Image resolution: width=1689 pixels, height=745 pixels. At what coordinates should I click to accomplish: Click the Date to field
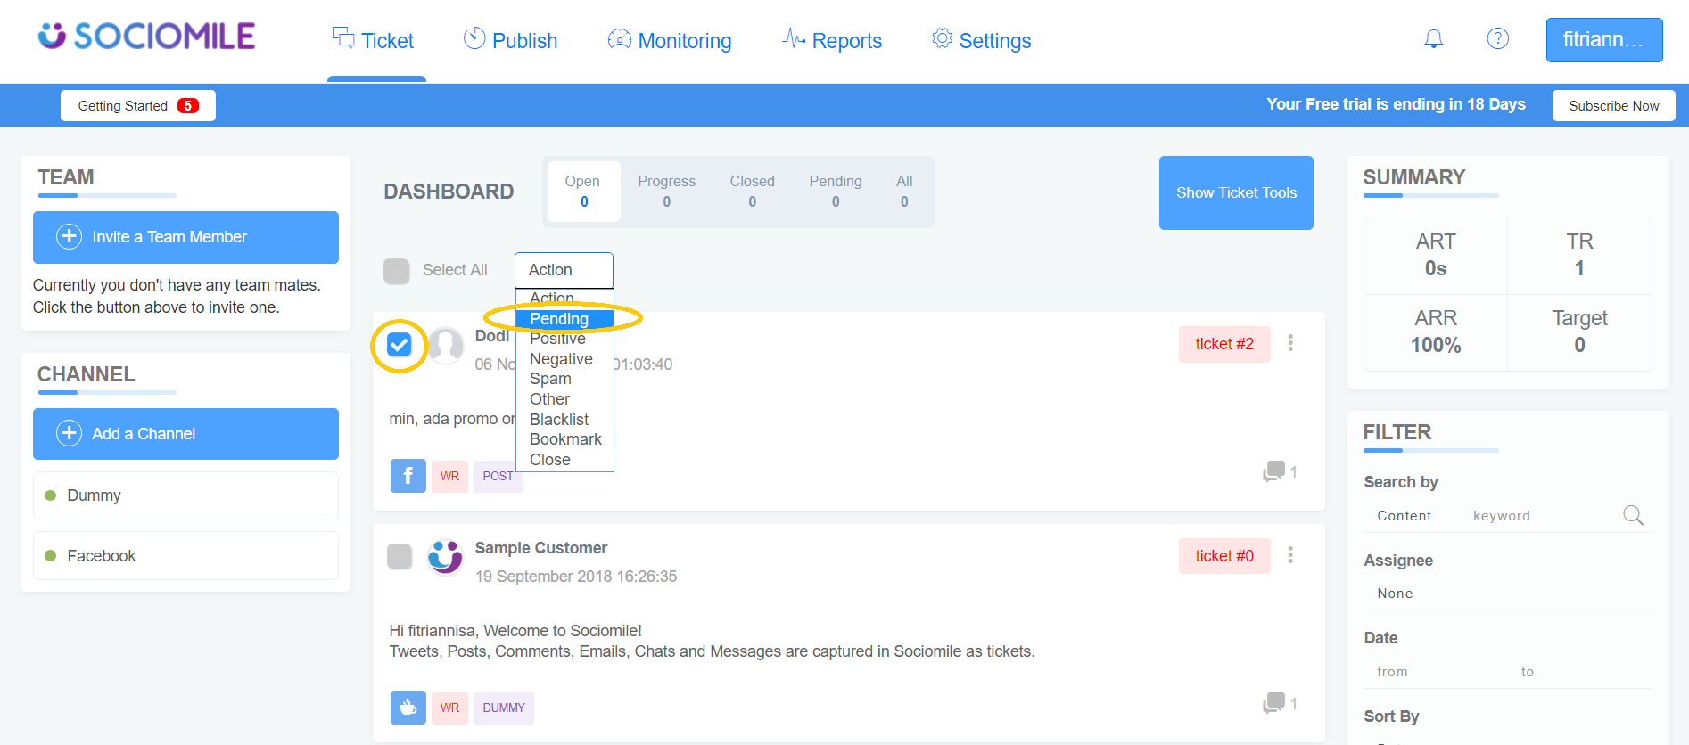pos(1580,672)
